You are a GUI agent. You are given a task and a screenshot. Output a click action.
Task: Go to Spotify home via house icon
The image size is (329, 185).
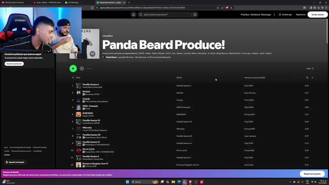pos(133,15)
